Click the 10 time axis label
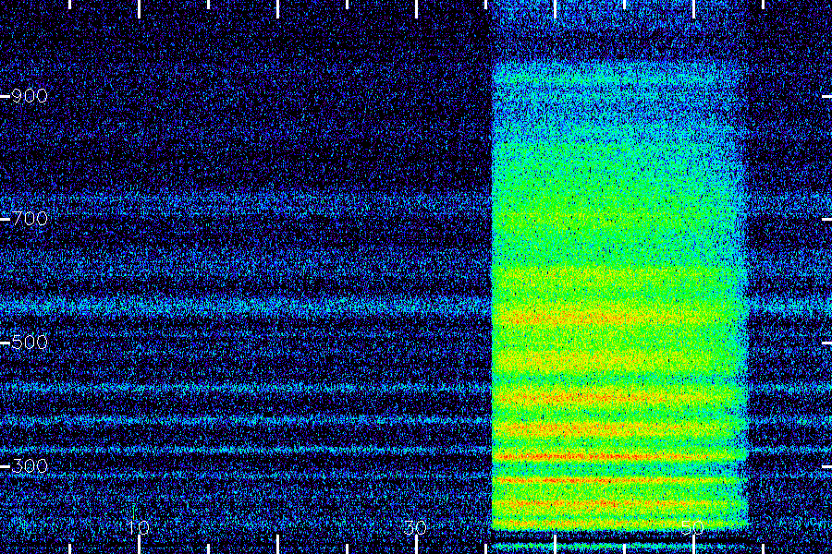 (x=138, y=527)
